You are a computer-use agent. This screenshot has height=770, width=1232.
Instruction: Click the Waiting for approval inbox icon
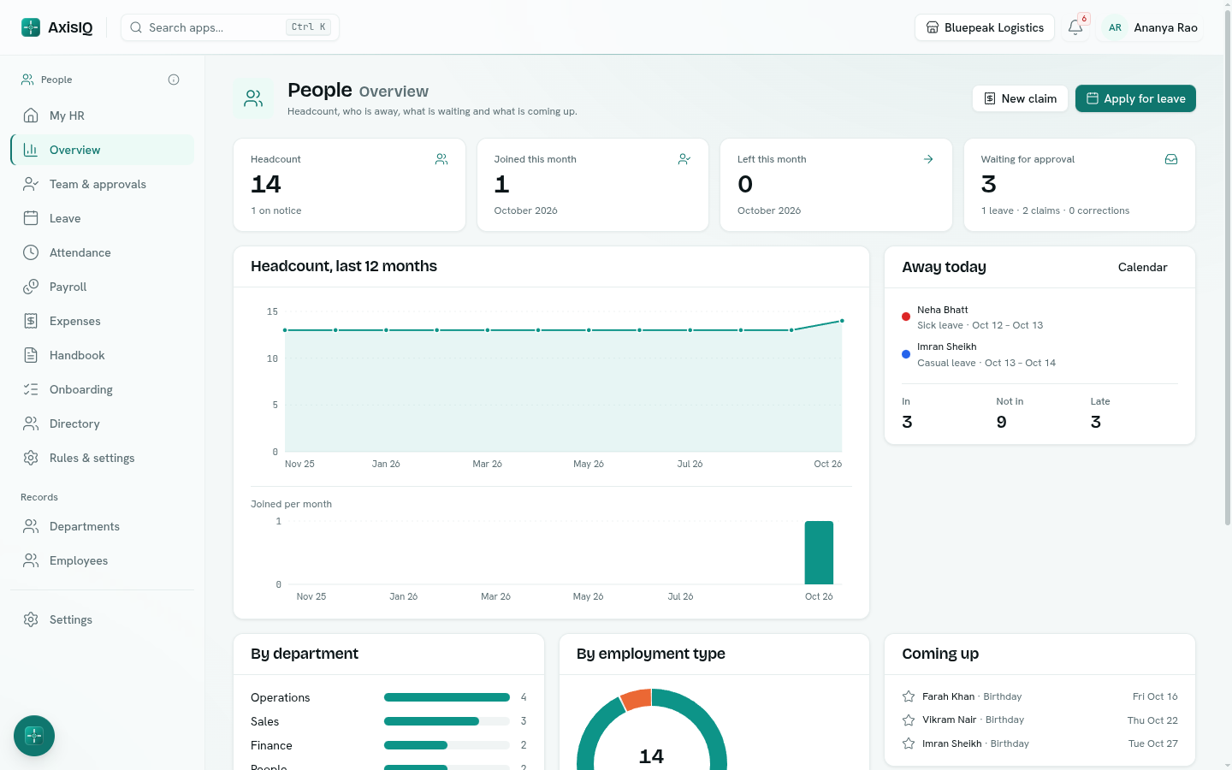(x=1171, y=159)
